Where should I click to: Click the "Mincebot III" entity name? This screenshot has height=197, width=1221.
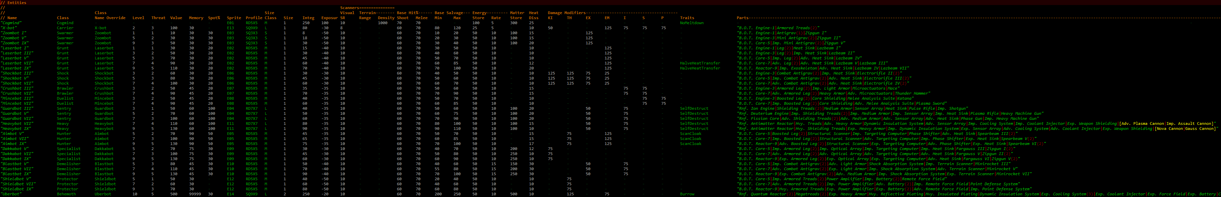coord(17,99)
